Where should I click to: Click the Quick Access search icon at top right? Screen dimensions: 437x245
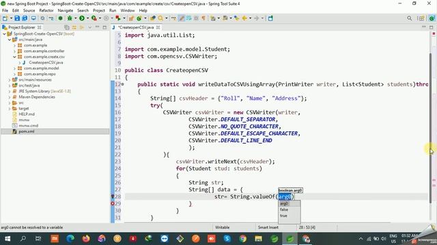pyautogui.click(x=410, y=18)
